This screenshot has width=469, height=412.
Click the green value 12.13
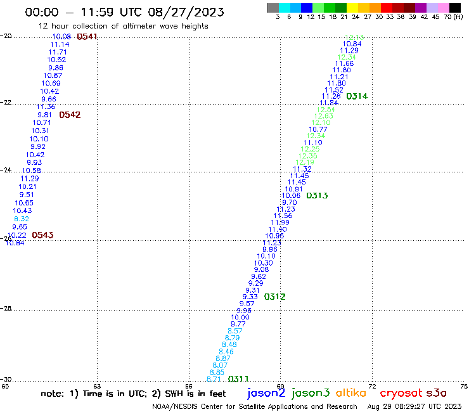[354, 37]
